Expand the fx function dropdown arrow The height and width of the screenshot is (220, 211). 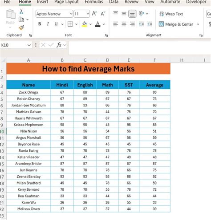pos(65,45)
